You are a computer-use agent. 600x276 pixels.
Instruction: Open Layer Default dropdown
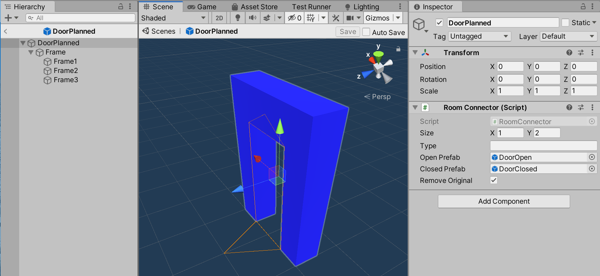point(568,36)
